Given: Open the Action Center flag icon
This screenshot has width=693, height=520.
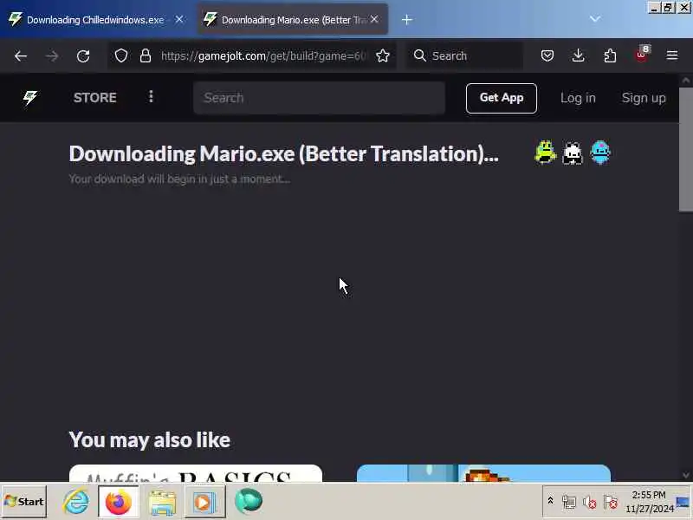Looking at the screenshot, I should pos(611,502).
